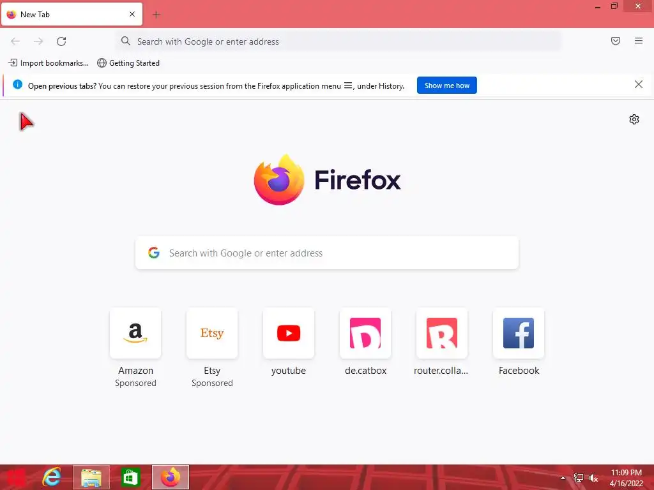The height and width of the screenshot is (490, 654).
Task: Click the Facebook label text
Action: click(519, 371)
